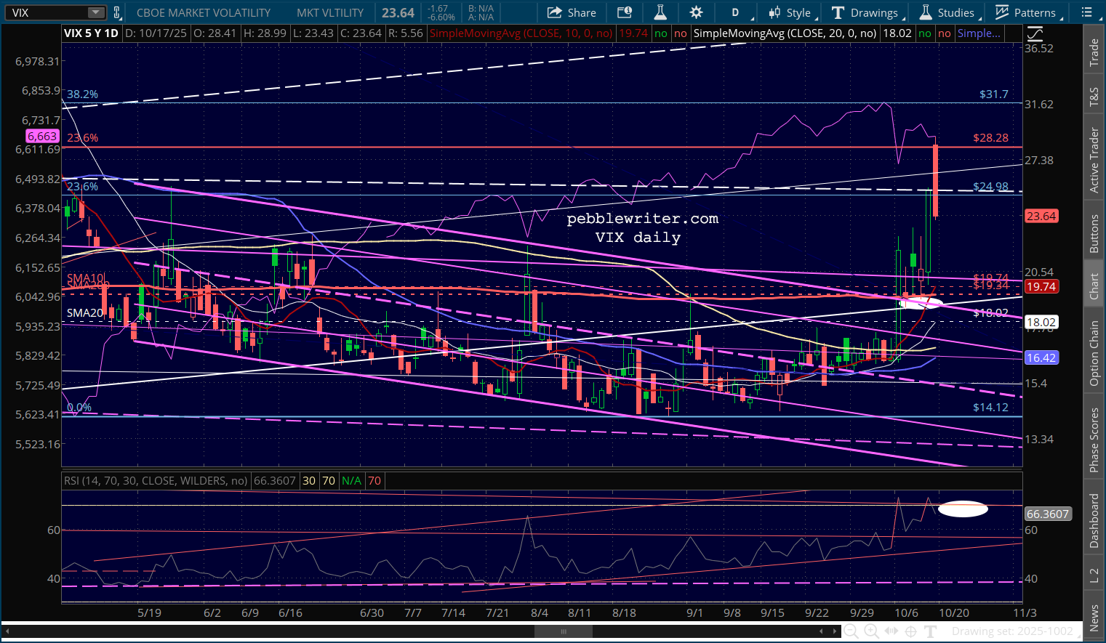
Task: Zoom in using the plus magnifier
Action: [870, 631]
